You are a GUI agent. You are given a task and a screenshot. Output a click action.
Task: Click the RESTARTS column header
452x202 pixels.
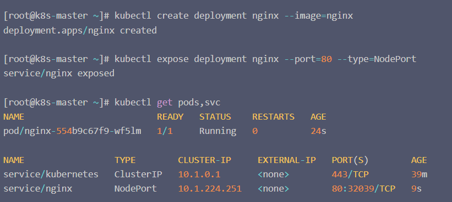273,117
